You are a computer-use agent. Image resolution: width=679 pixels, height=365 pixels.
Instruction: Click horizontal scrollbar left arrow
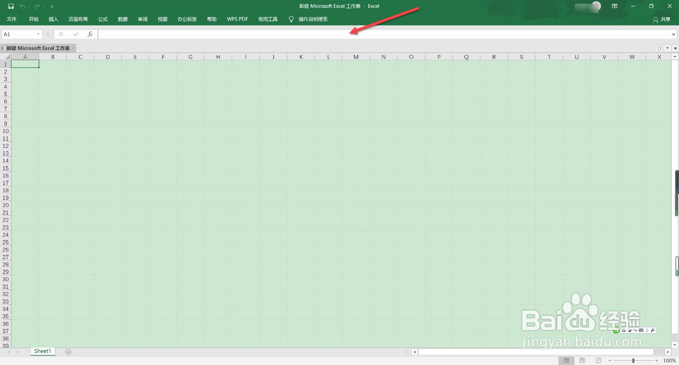point(415,352)
